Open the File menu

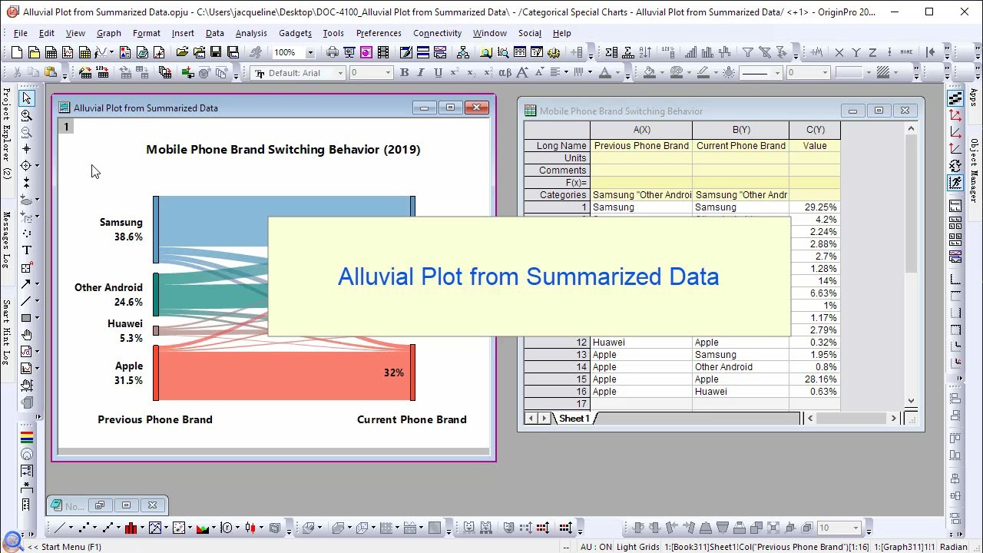(x=21, y=33)
